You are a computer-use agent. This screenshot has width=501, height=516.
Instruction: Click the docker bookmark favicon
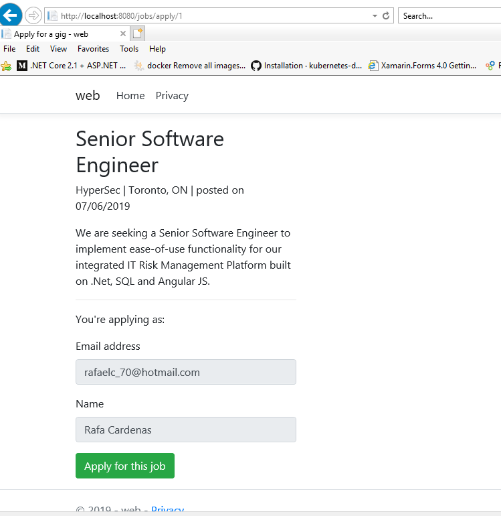(x=139, y=66)
